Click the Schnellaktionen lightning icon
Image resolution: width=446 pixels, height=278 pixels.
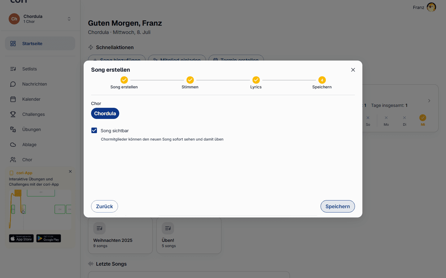tap(91, 47)
